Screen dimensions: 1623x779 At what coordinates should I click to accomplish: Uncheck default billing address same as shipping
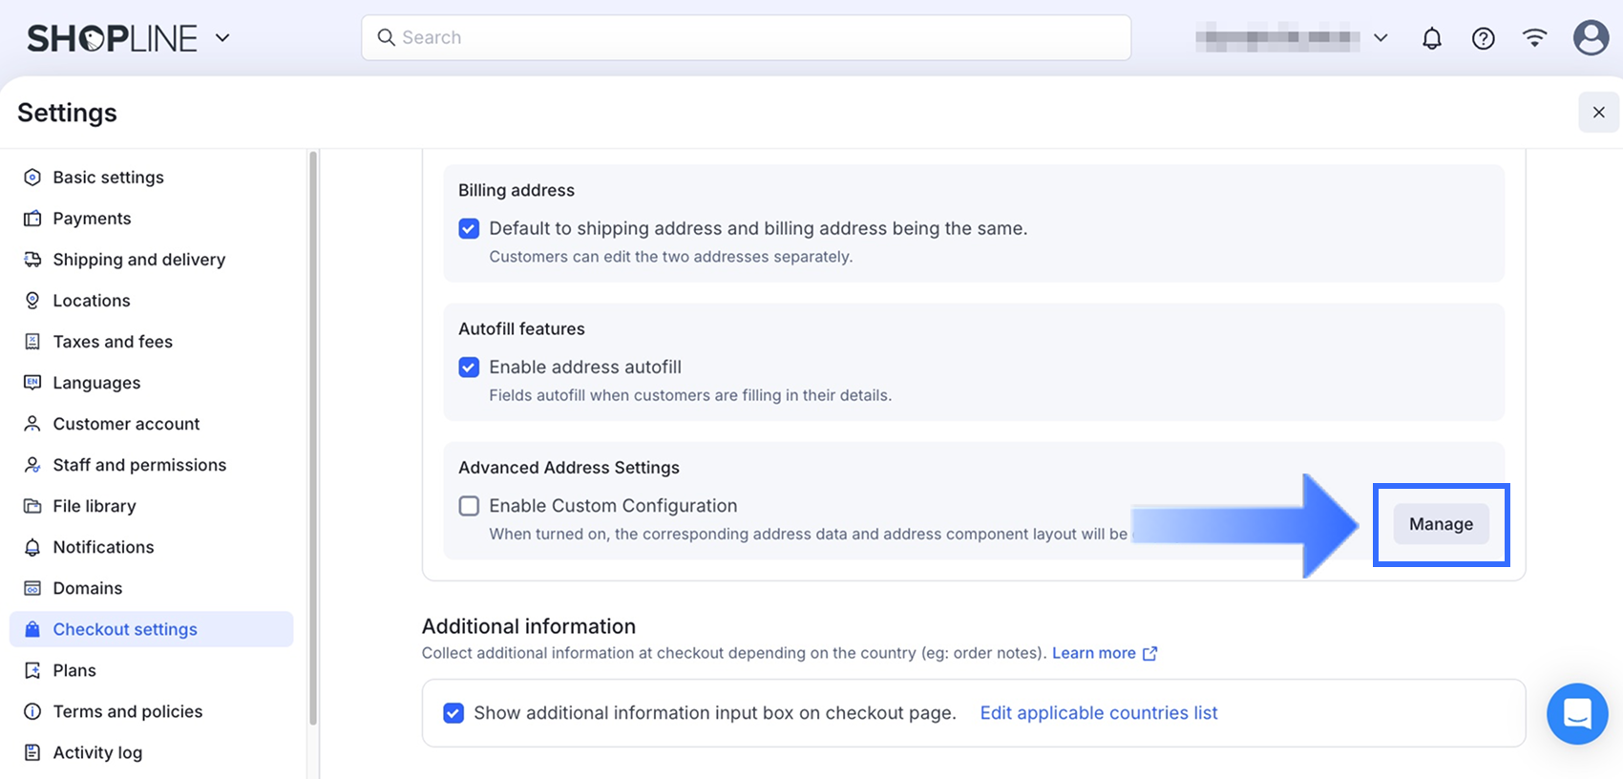click(469, 228)
